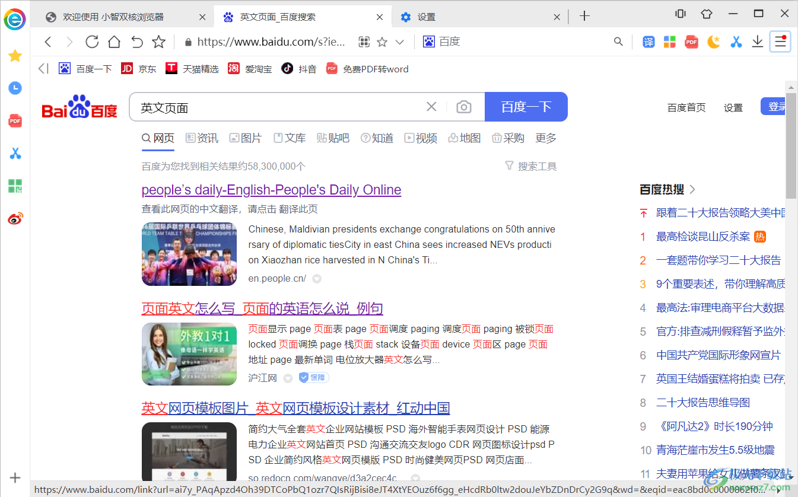Screen dimensions: 798x497
Task: Open the PDF tool in the left sidebar
Action: pyautogui.click(x=15, y=121)
